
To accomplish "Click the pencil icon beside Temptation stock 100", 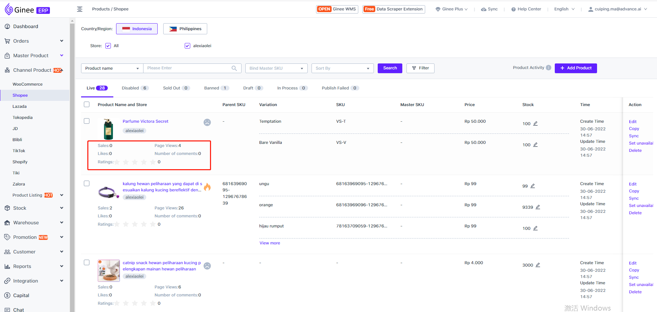I will [x=536, y=123].
